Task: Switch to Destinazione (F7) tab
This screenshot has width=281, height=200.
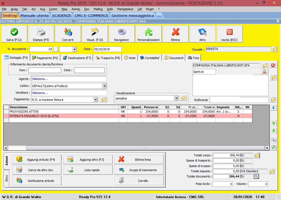Action: [77, 58]
